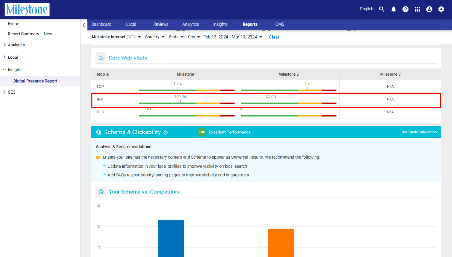Viewport: 452px width, 257px height.
Task: Change language from English
Action: pos(367,9)
